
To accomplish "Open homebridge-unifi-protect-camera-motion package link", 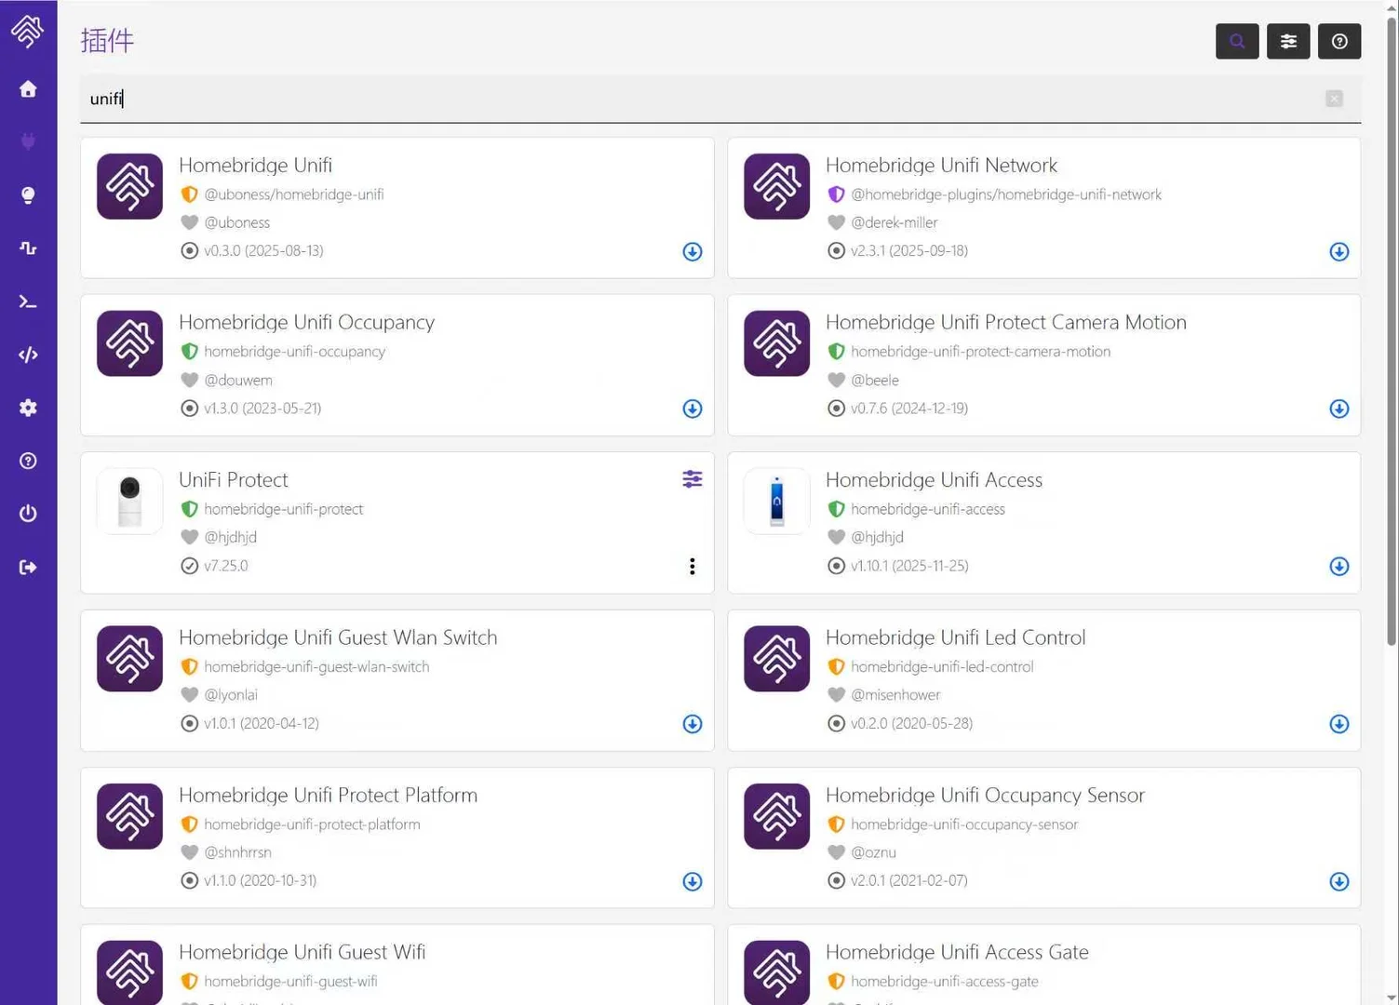I will [x=980, y=352].
